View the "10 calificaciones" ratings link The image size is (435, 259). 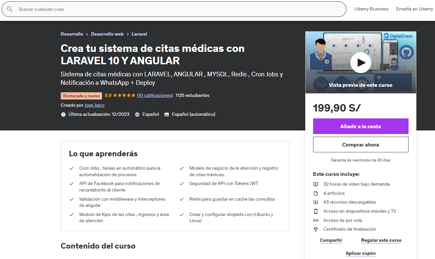pyautogui.click(x=155, y=95)
